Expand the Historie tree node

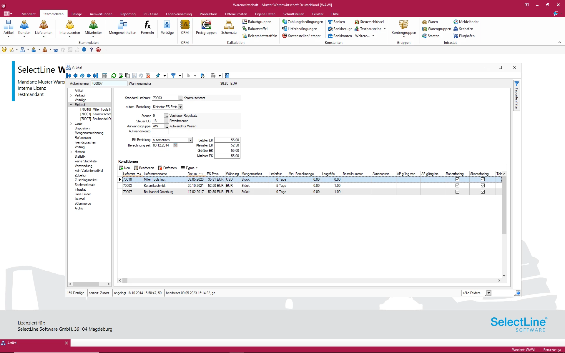pos(71,152)
